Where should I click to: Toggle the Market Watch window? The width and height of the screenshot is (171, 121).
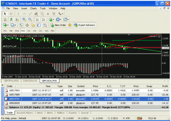pyautogui.click(x=21, y=25)
